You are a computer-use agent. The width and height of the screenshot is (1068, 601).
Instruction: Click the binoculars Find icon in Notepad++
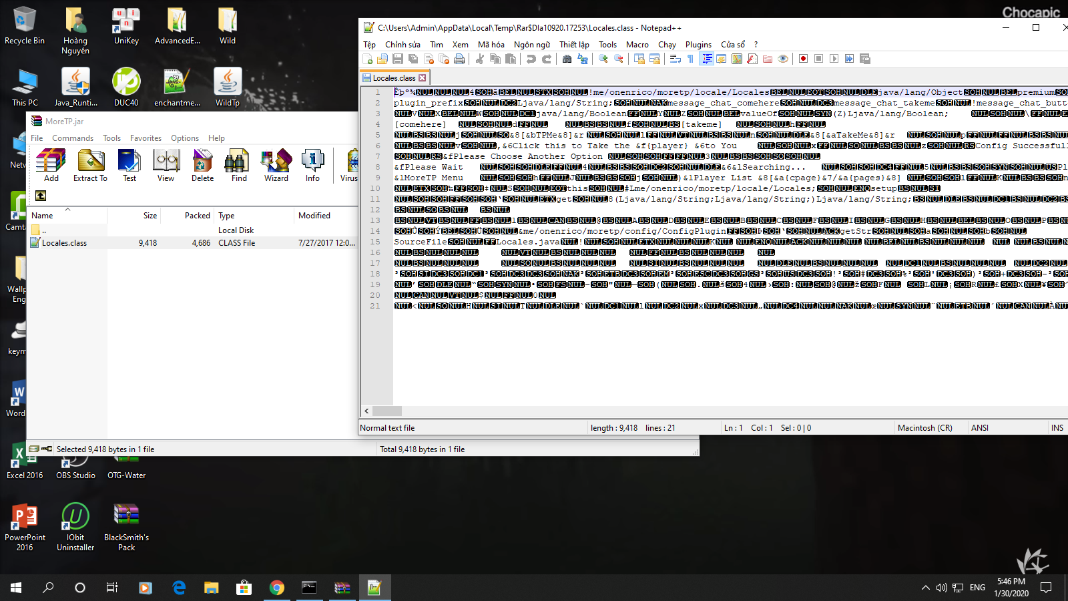click(567, 59)
